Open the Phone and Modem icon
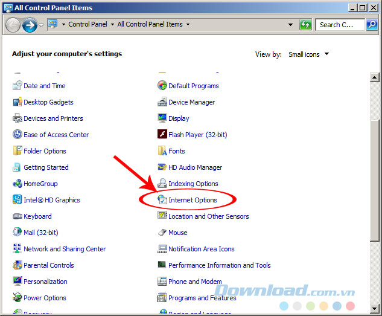This screenshot has height=316, width=382. click(162, 282)
